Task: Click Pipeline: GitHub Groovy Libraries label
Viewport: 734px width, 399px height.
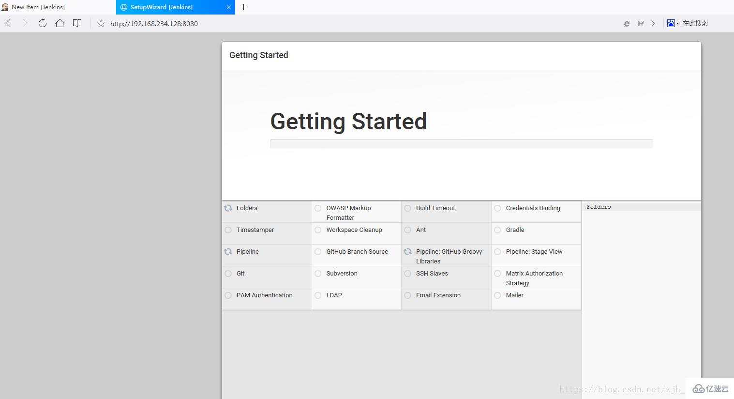Action: point(449,257)
